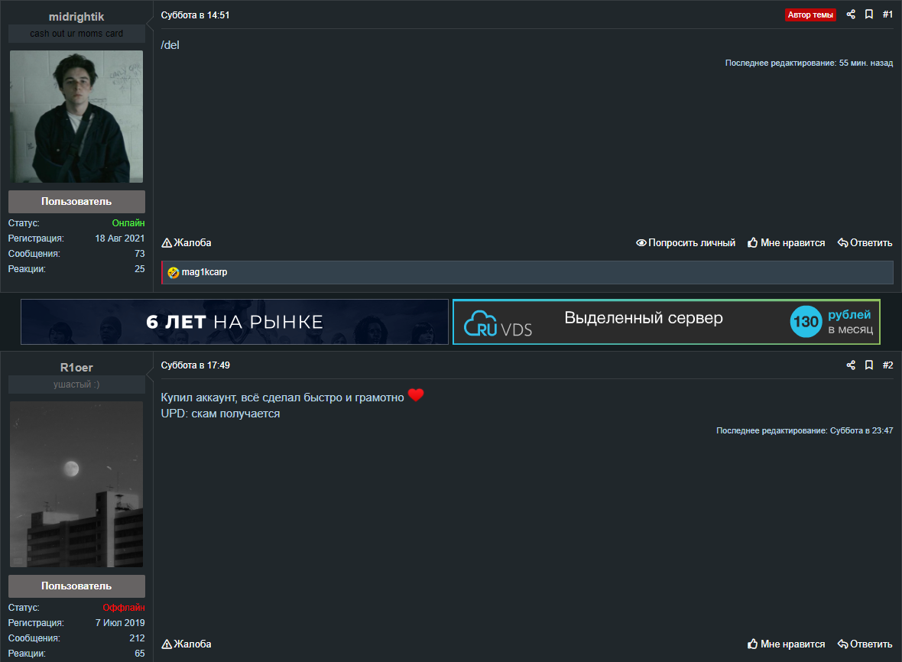Click R1oer's reactions count 65
The height and width of the screenshot is (662, 902).
click(x=140, y=654)
